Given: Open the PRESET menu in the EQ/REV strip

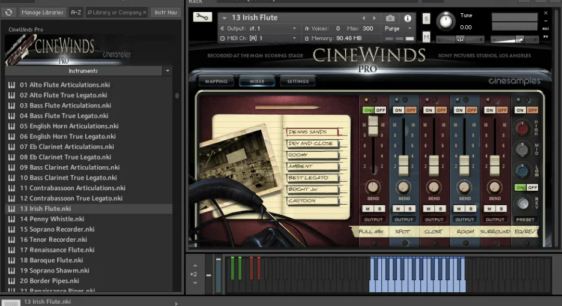Looking at the screenshot, I should (525, 220).
